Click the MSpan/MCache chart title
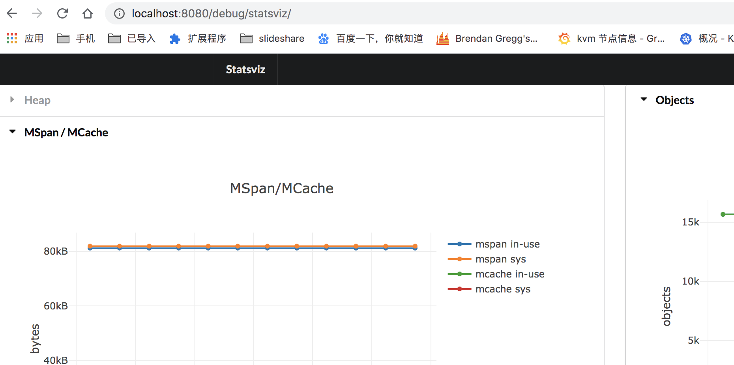 click(x=282, y=188)
